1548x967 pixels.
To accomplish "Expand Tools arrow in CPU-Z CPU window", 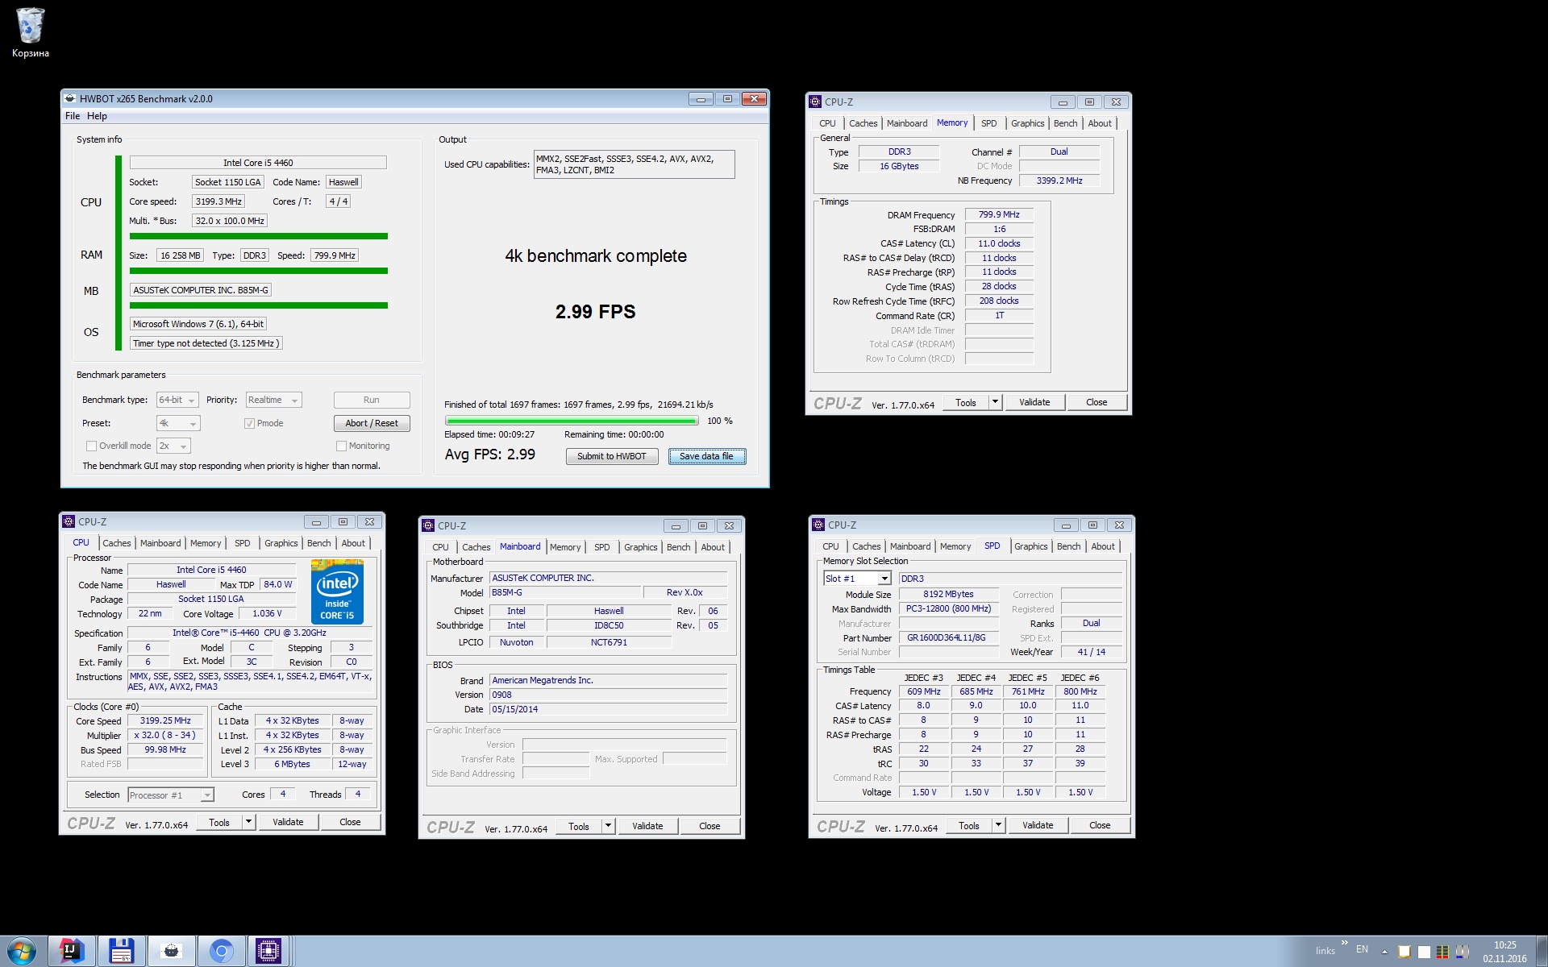I will (248, 822).
